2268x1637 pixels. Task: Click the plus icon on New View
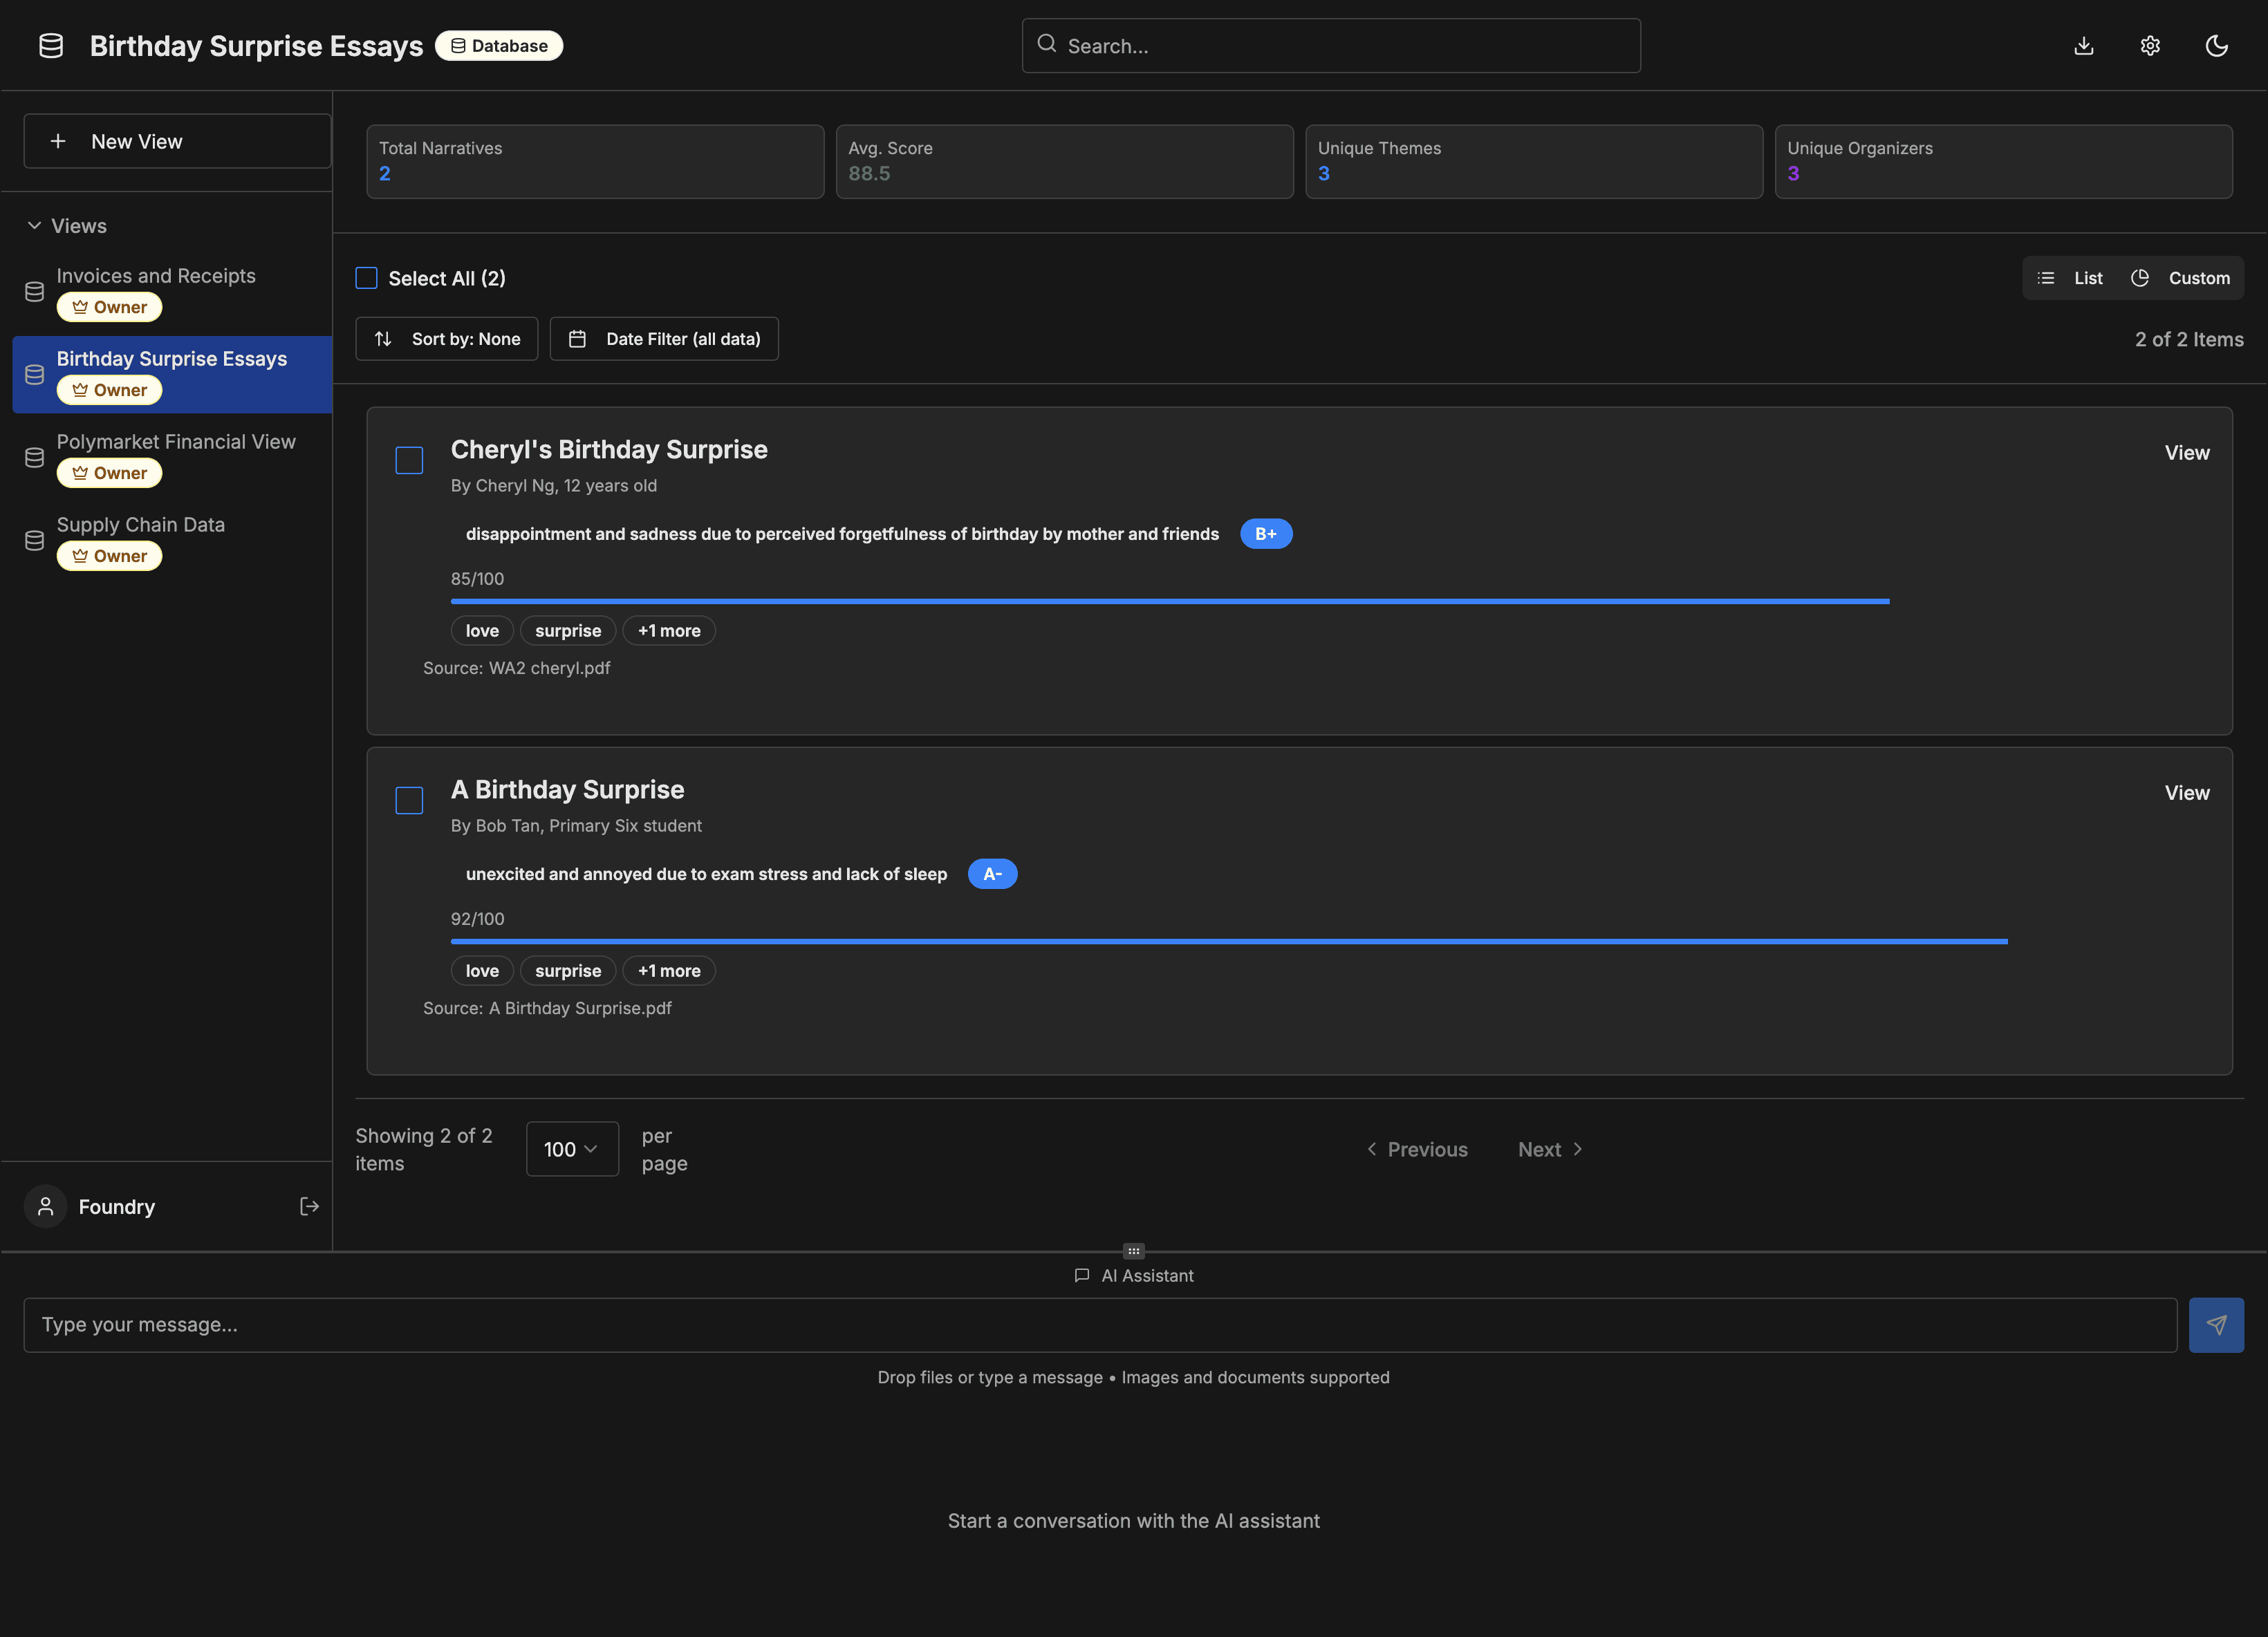(x=58, y=141)
